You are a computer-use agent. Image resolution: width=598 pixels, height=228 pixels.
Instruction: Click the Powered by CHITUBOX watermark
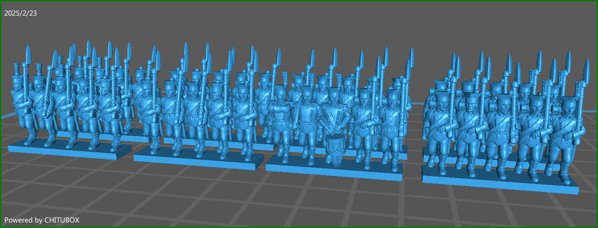pos(42,220)
